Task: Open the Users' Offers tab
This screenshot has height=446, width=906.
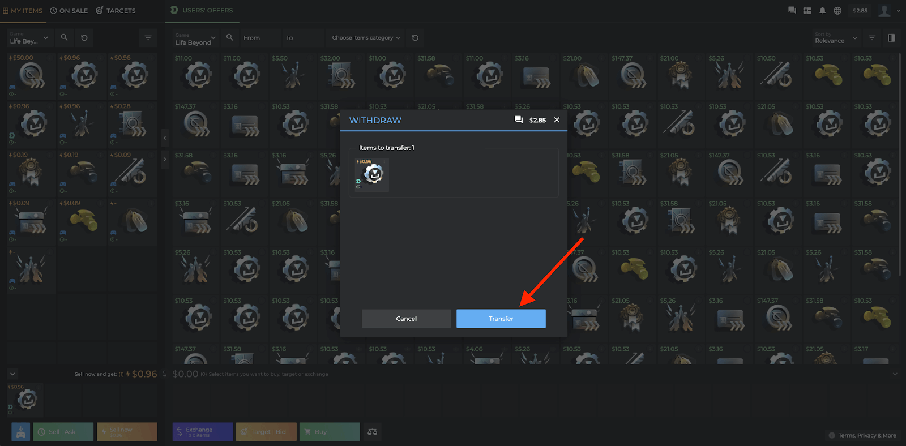Action: [202, 10]
